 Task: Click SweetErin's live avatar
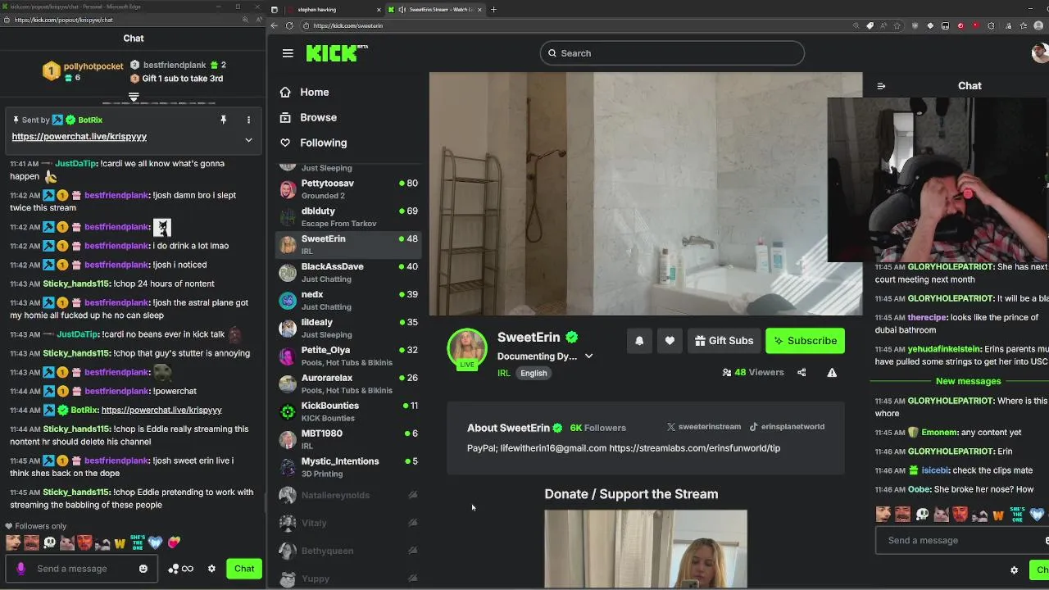pyautogui.click(x=467, y=349)
